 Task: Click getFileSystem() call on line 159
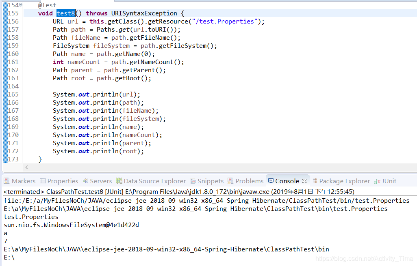pos(186,46)
